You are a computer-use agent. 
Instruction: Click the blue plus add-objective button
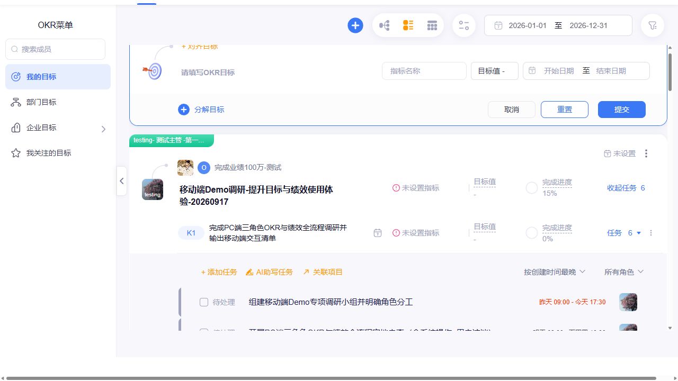tap(355, 25)
